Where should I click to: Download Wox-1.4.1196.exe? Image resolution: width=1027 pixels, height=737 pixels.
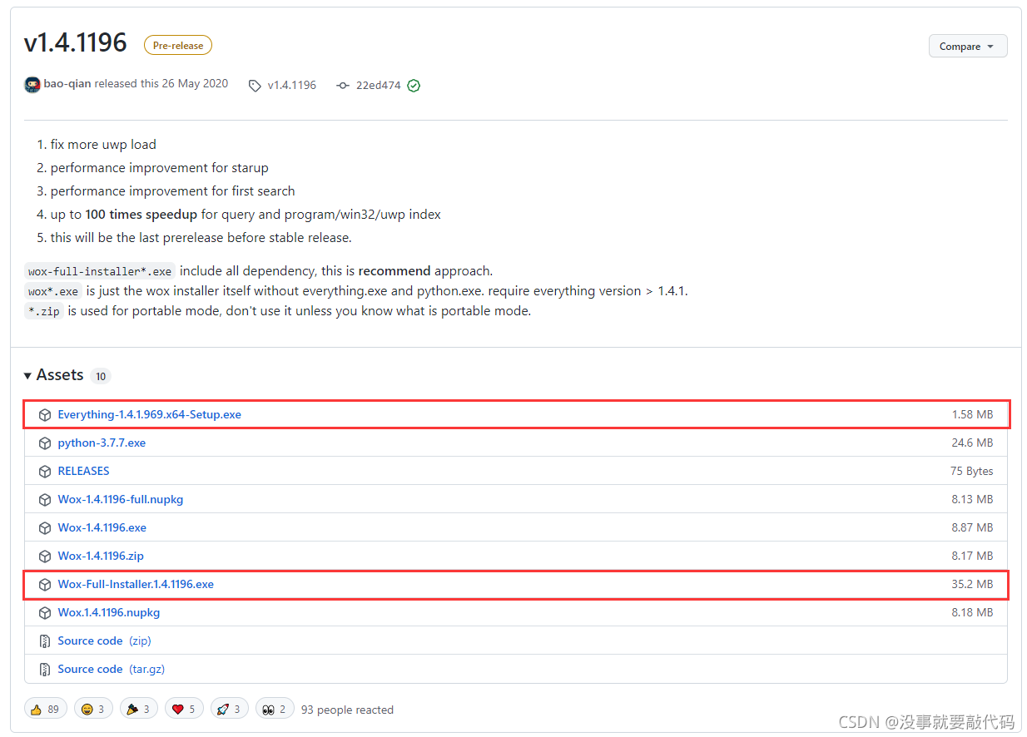pyautogui.click(x=102, y=527)
